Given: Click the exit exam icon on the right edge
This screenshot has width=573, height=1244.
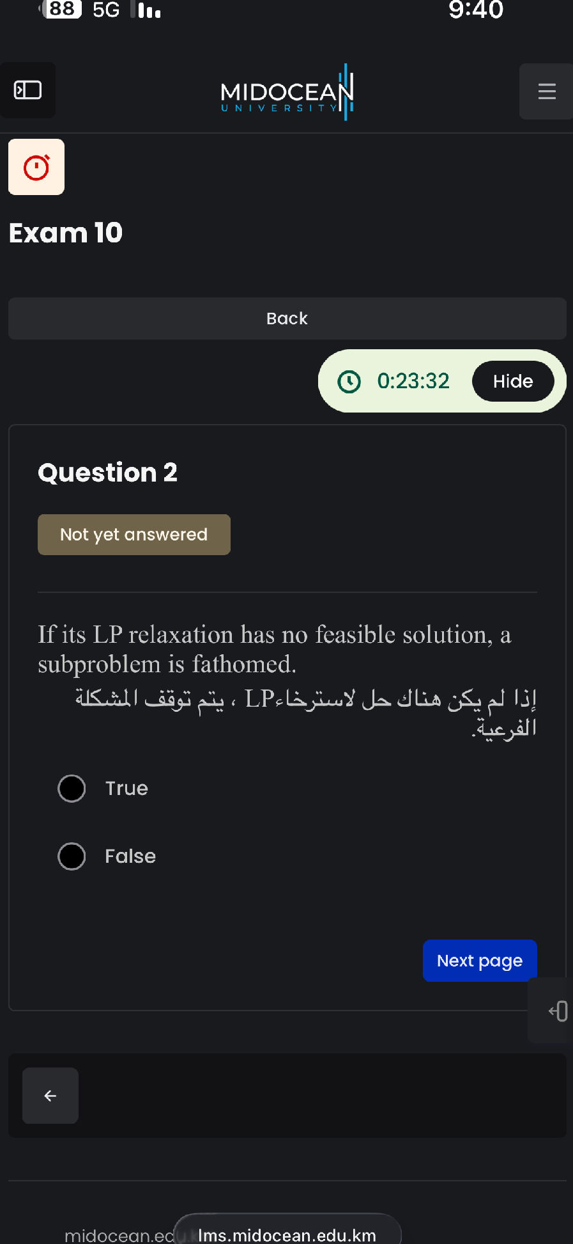Looking at the screenshot, I should (557, 1011).
